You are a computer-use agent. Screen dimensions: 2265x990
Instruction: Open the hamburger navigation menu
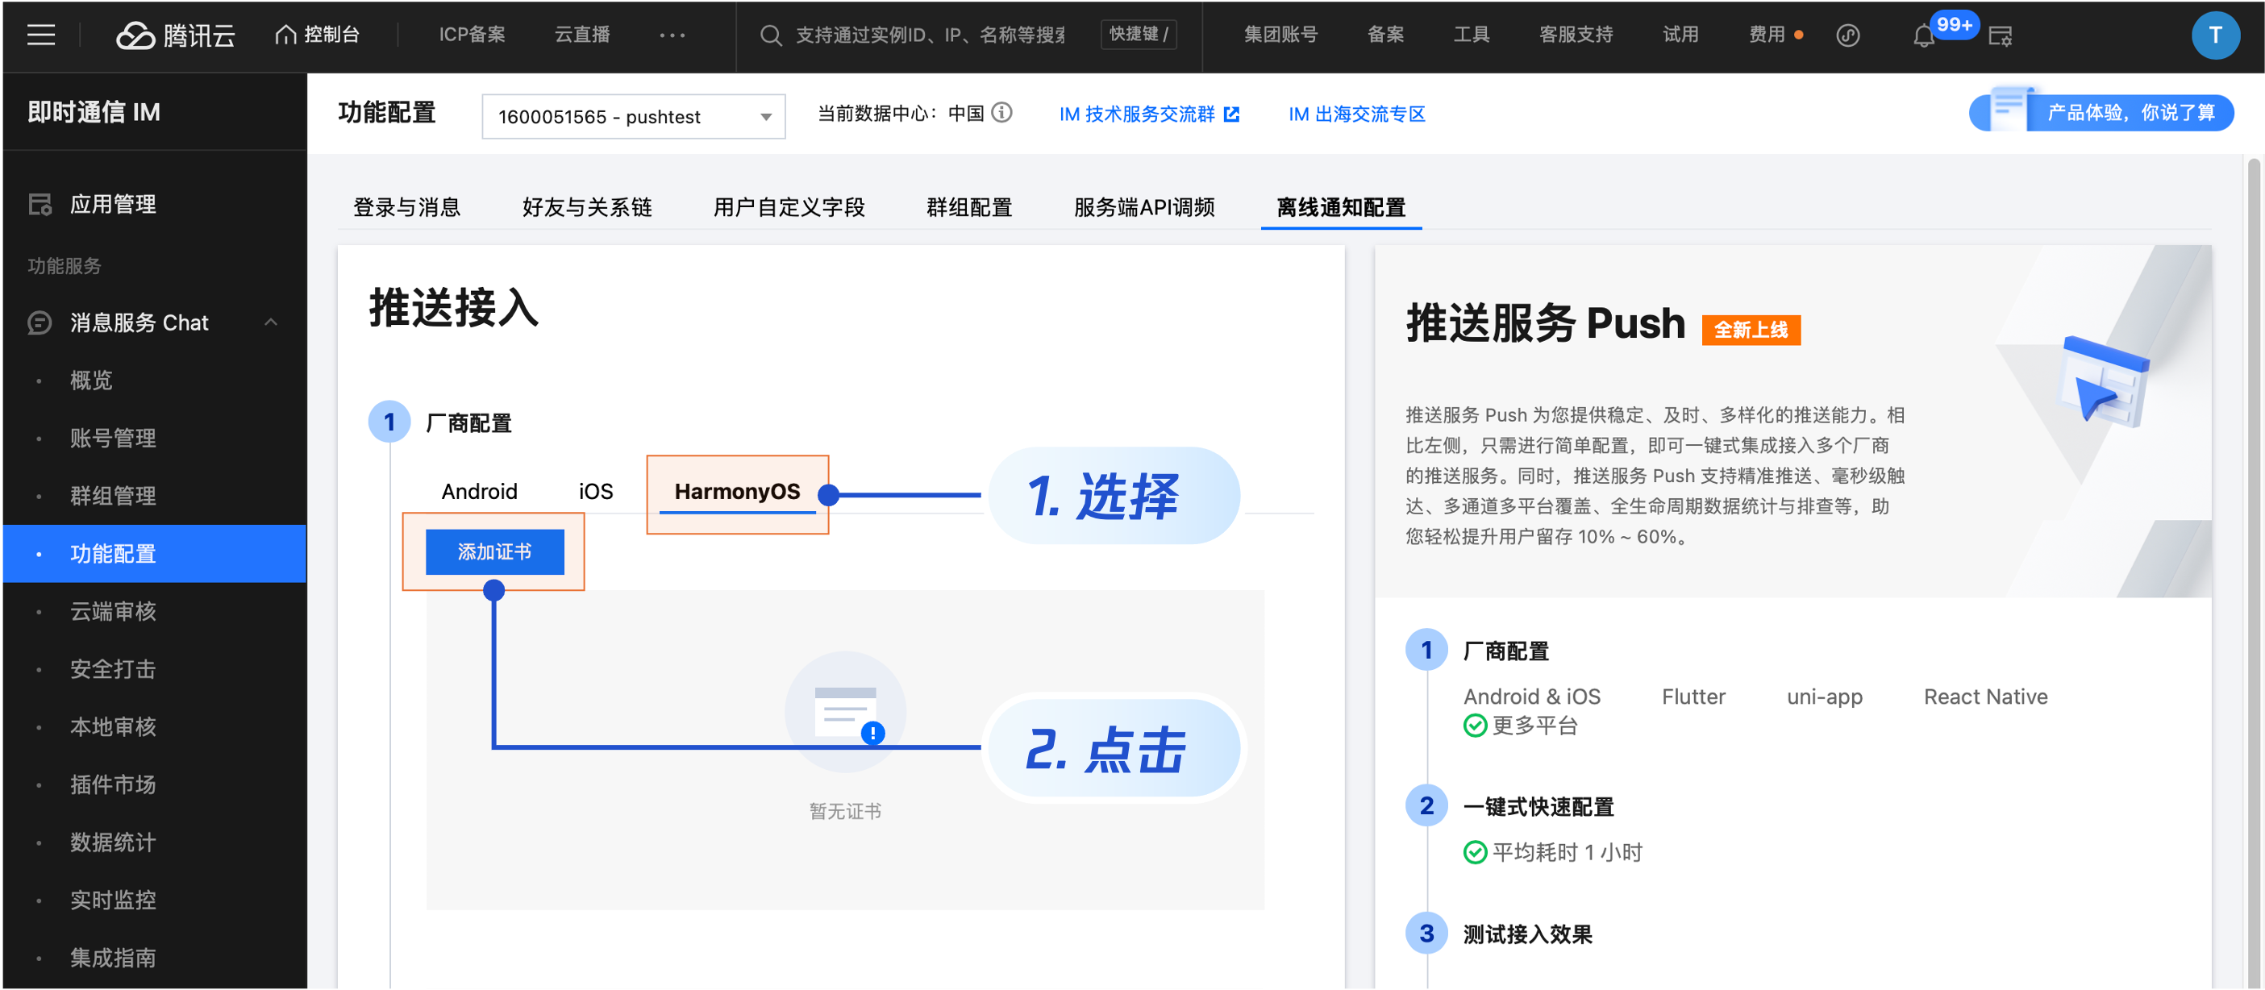tap(40, 35)
